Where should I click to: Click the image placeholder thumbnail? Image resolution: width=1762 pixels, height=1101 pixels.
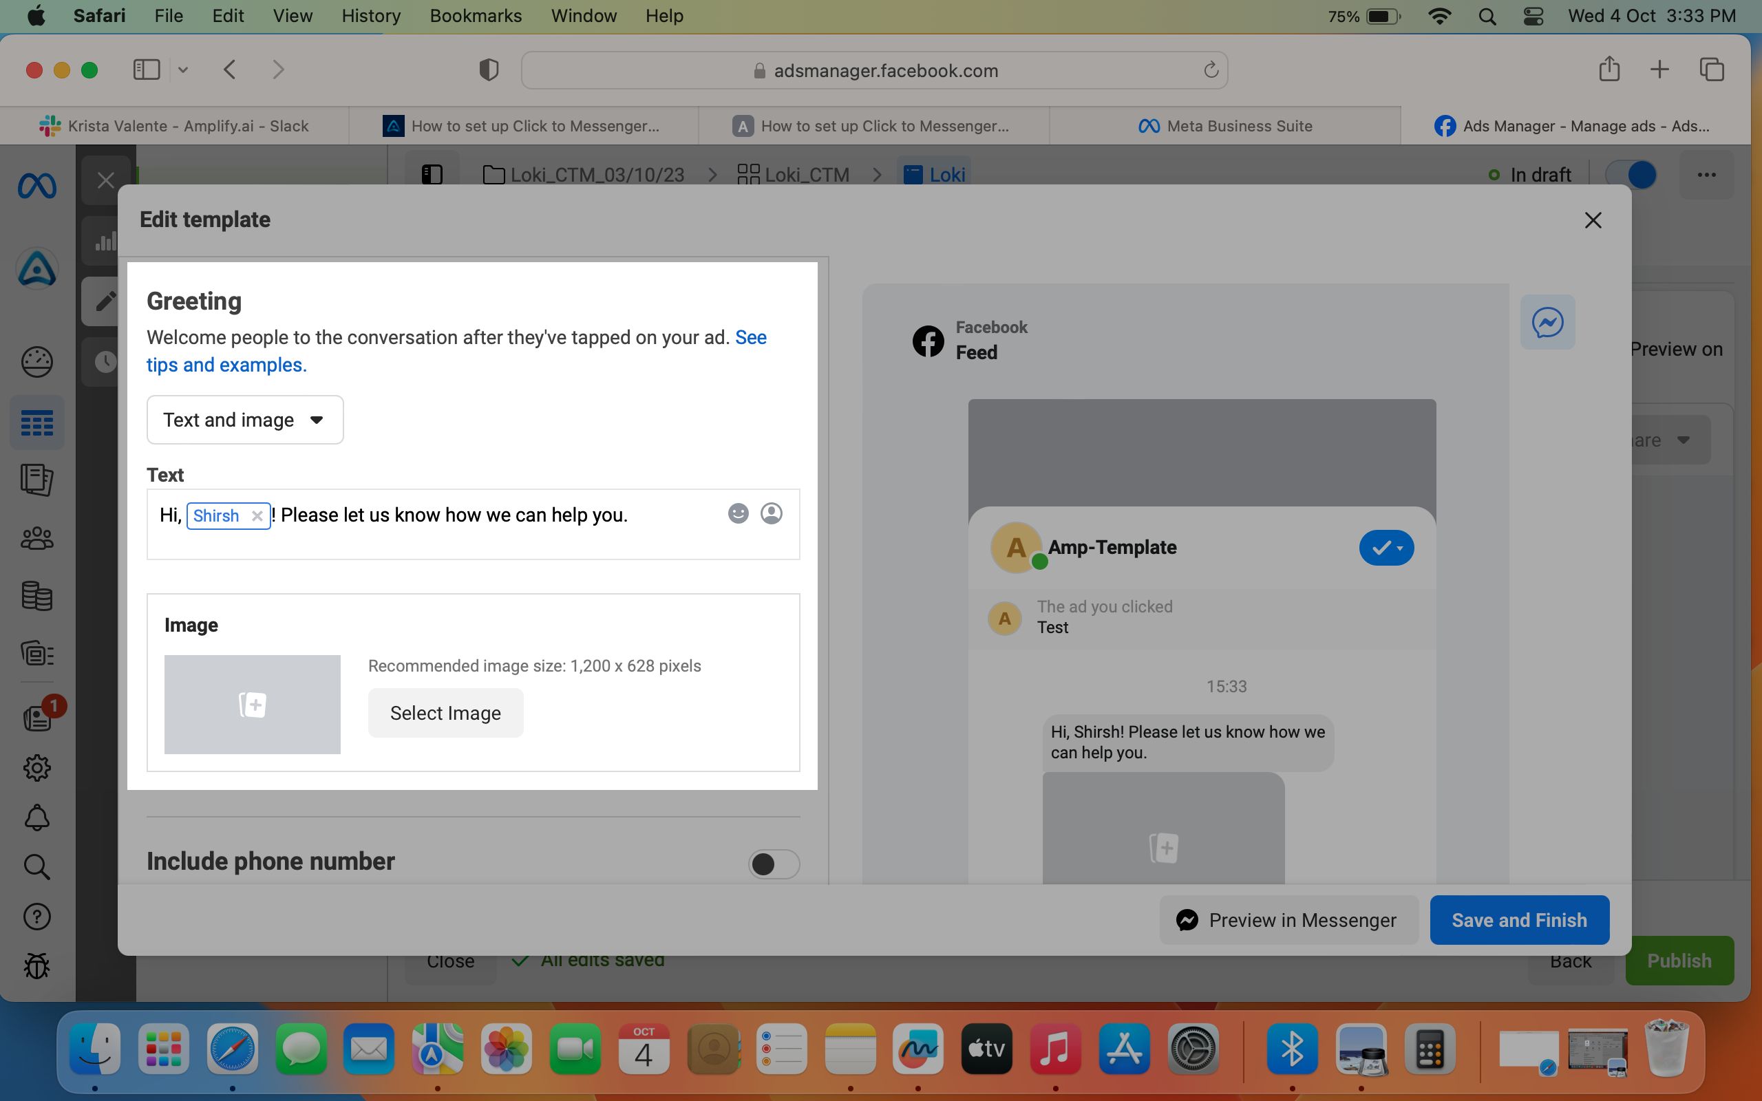(252, 704)
